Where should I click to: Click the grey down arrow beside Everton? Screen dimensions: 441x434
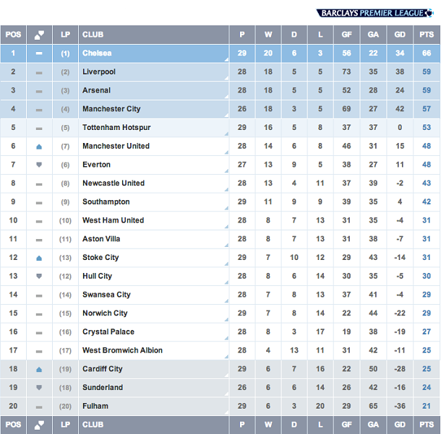point(39,165)
